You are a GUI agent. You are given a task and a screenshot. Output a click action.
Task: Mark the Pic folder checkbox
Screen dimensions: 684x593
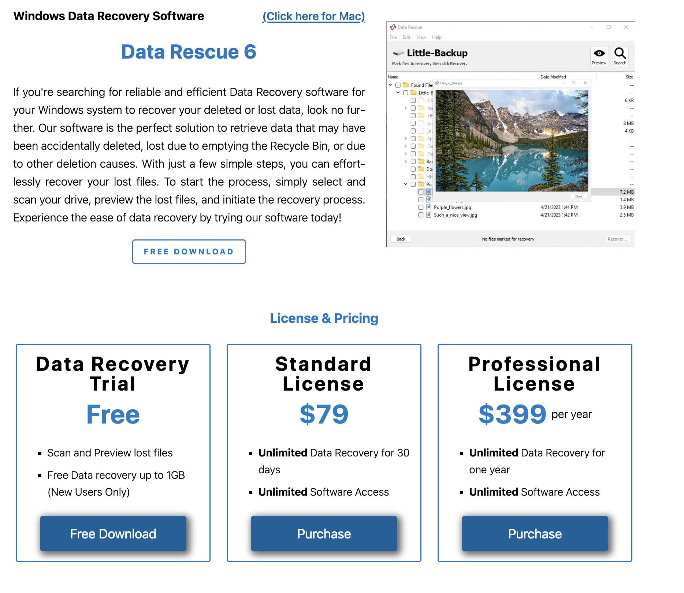point(413,184)
